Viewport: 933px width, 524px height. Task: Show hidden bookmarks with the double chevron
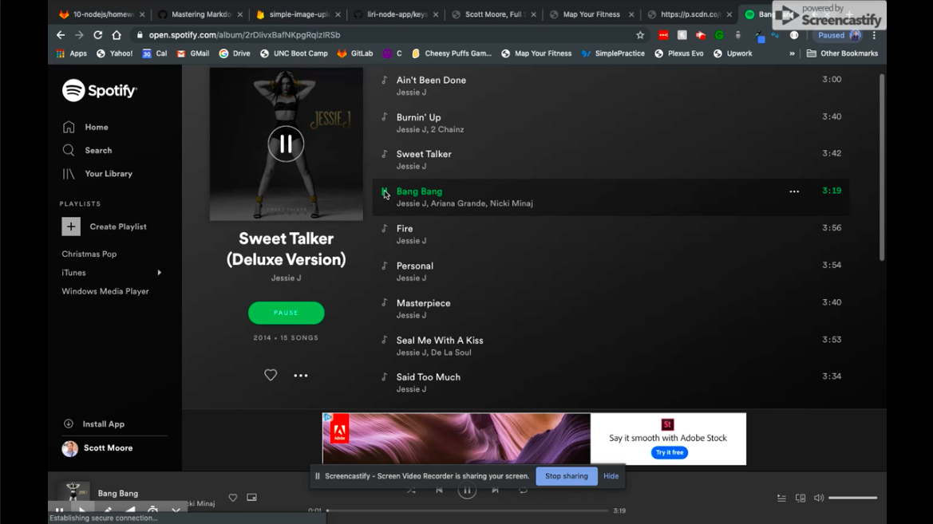792,53
